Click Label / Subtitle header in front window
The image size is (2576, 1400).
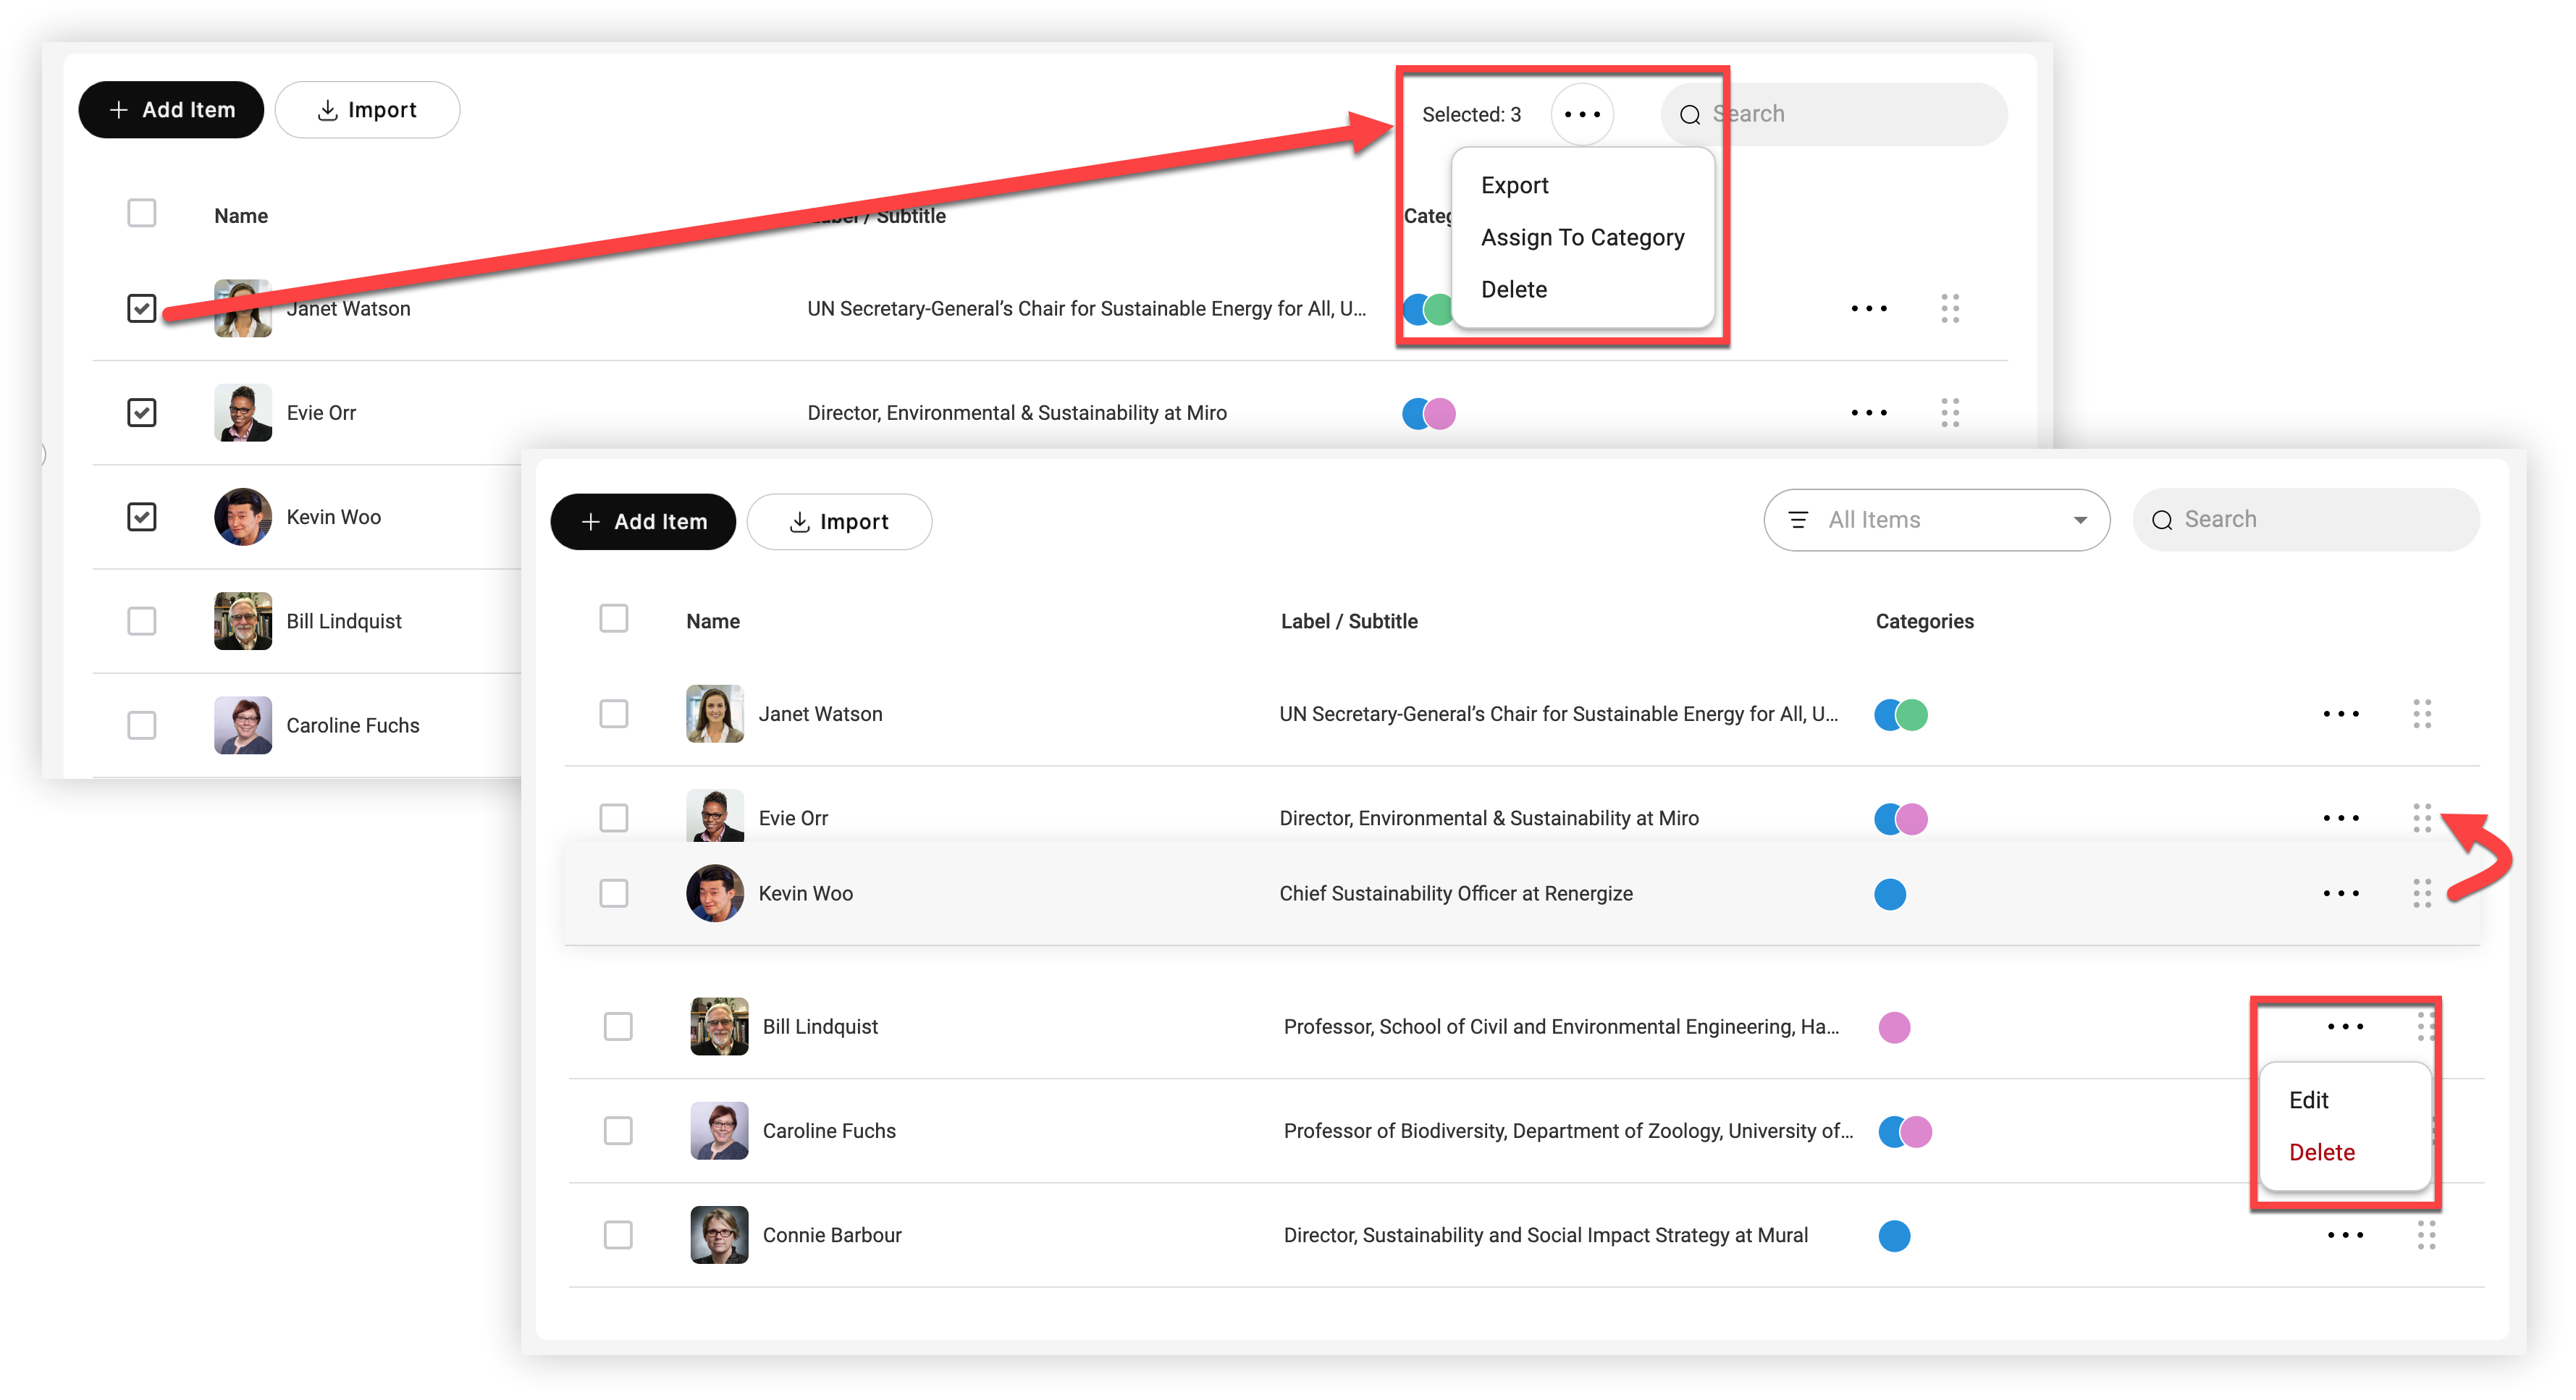[1349, 621]
